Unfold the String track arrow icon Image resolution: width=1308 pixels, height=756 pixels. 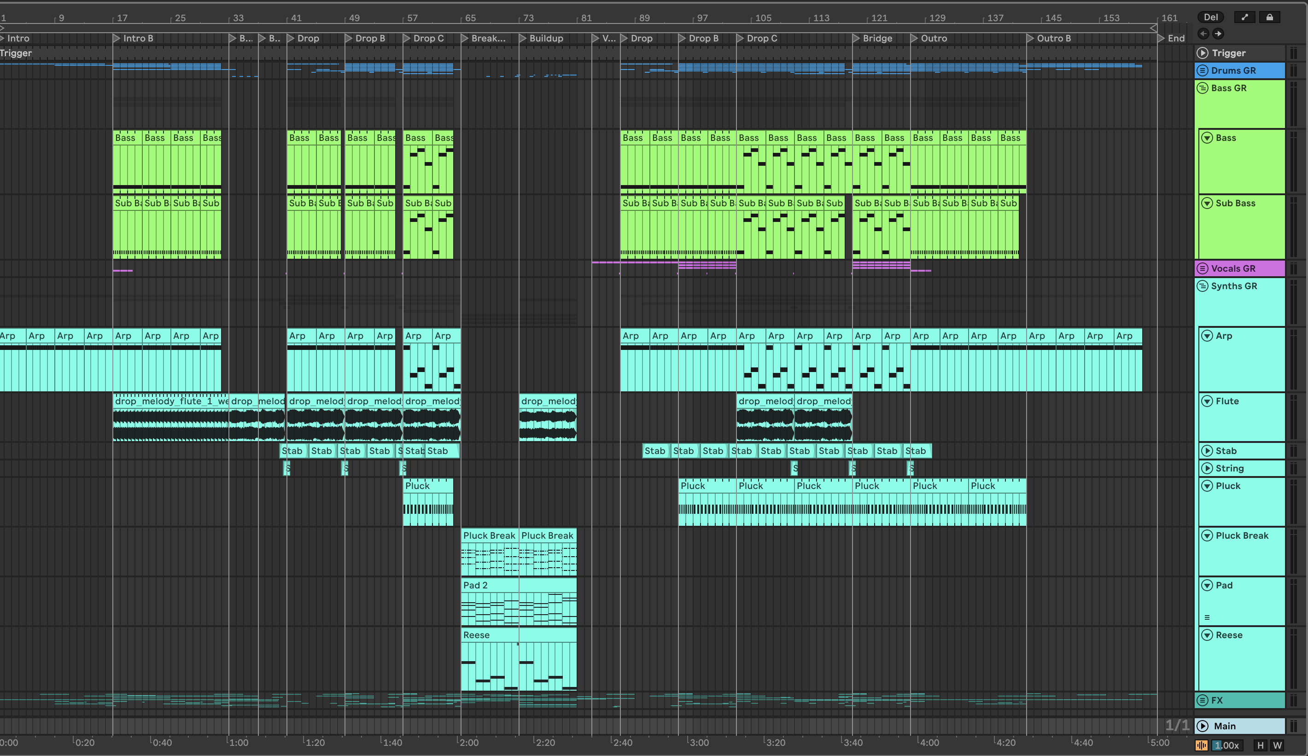1207,469
